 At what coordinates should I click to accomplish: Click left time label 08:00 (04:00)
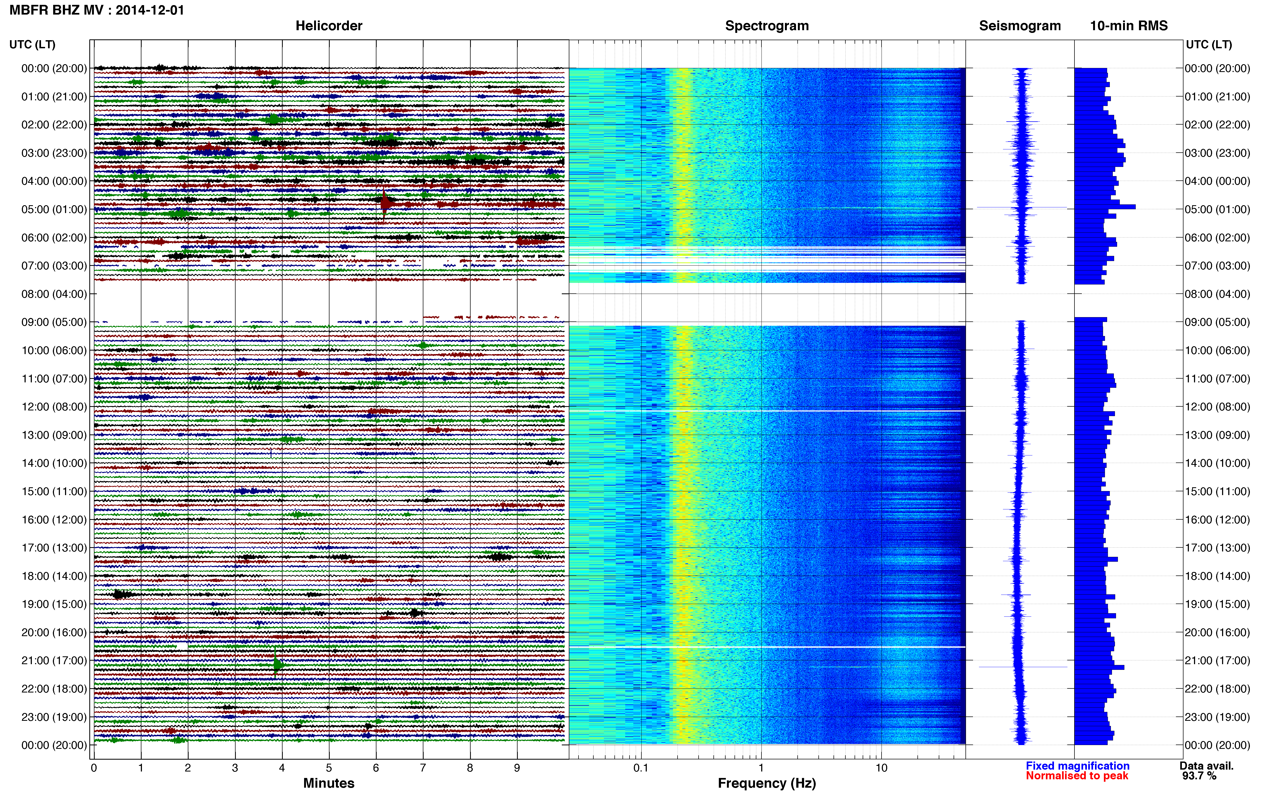(x=54, y=294)
